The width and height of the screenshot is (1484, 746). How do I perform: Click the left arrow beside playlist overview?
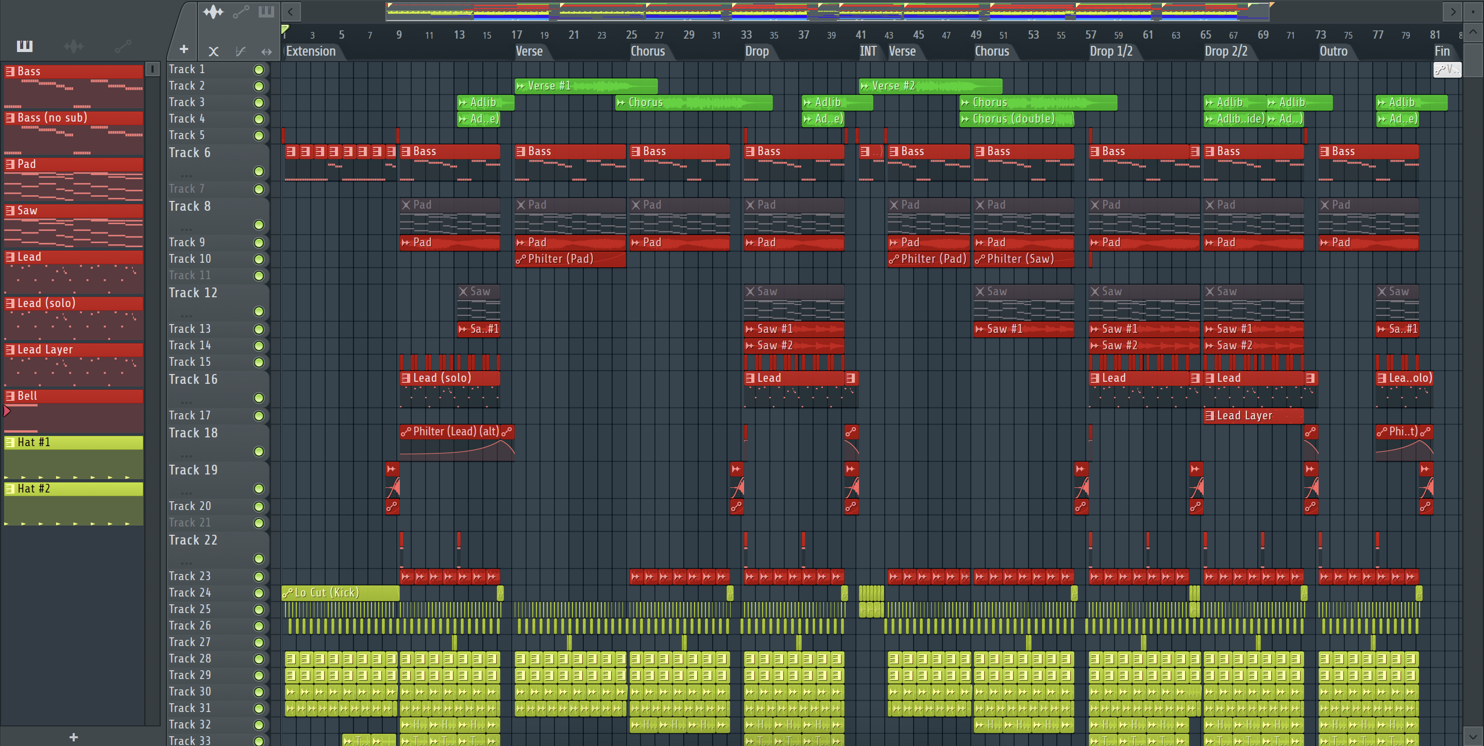[290, 11]
